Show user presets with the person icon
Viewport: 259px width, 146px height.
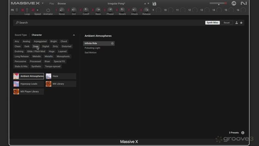tap(236, 23)
